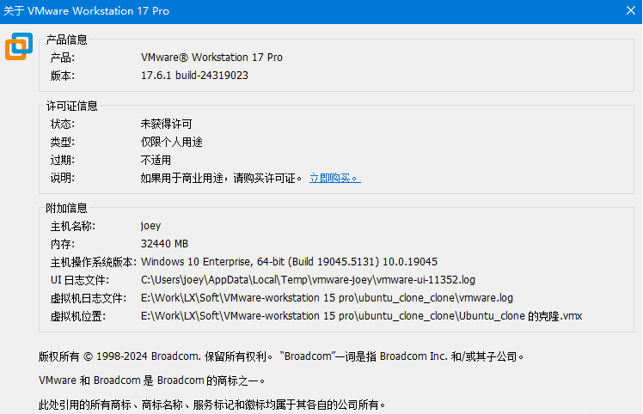This screenshot has width=643, height=414.
Task: Click license status value 未获得许可
Action: click(x=166, y=124)
